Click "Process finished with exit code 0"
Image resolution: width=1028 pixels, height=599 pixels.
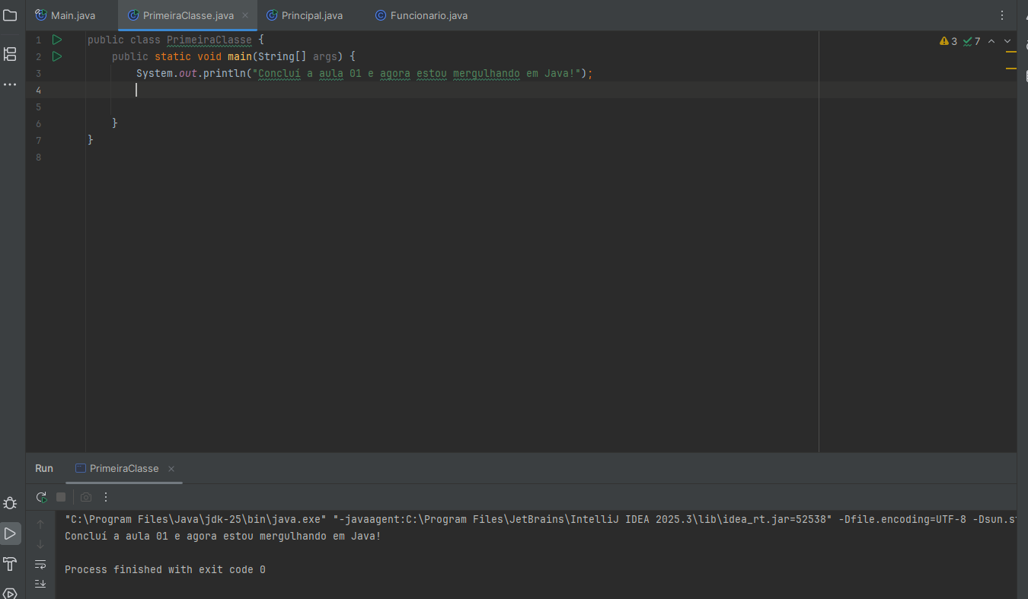point(165,570)
